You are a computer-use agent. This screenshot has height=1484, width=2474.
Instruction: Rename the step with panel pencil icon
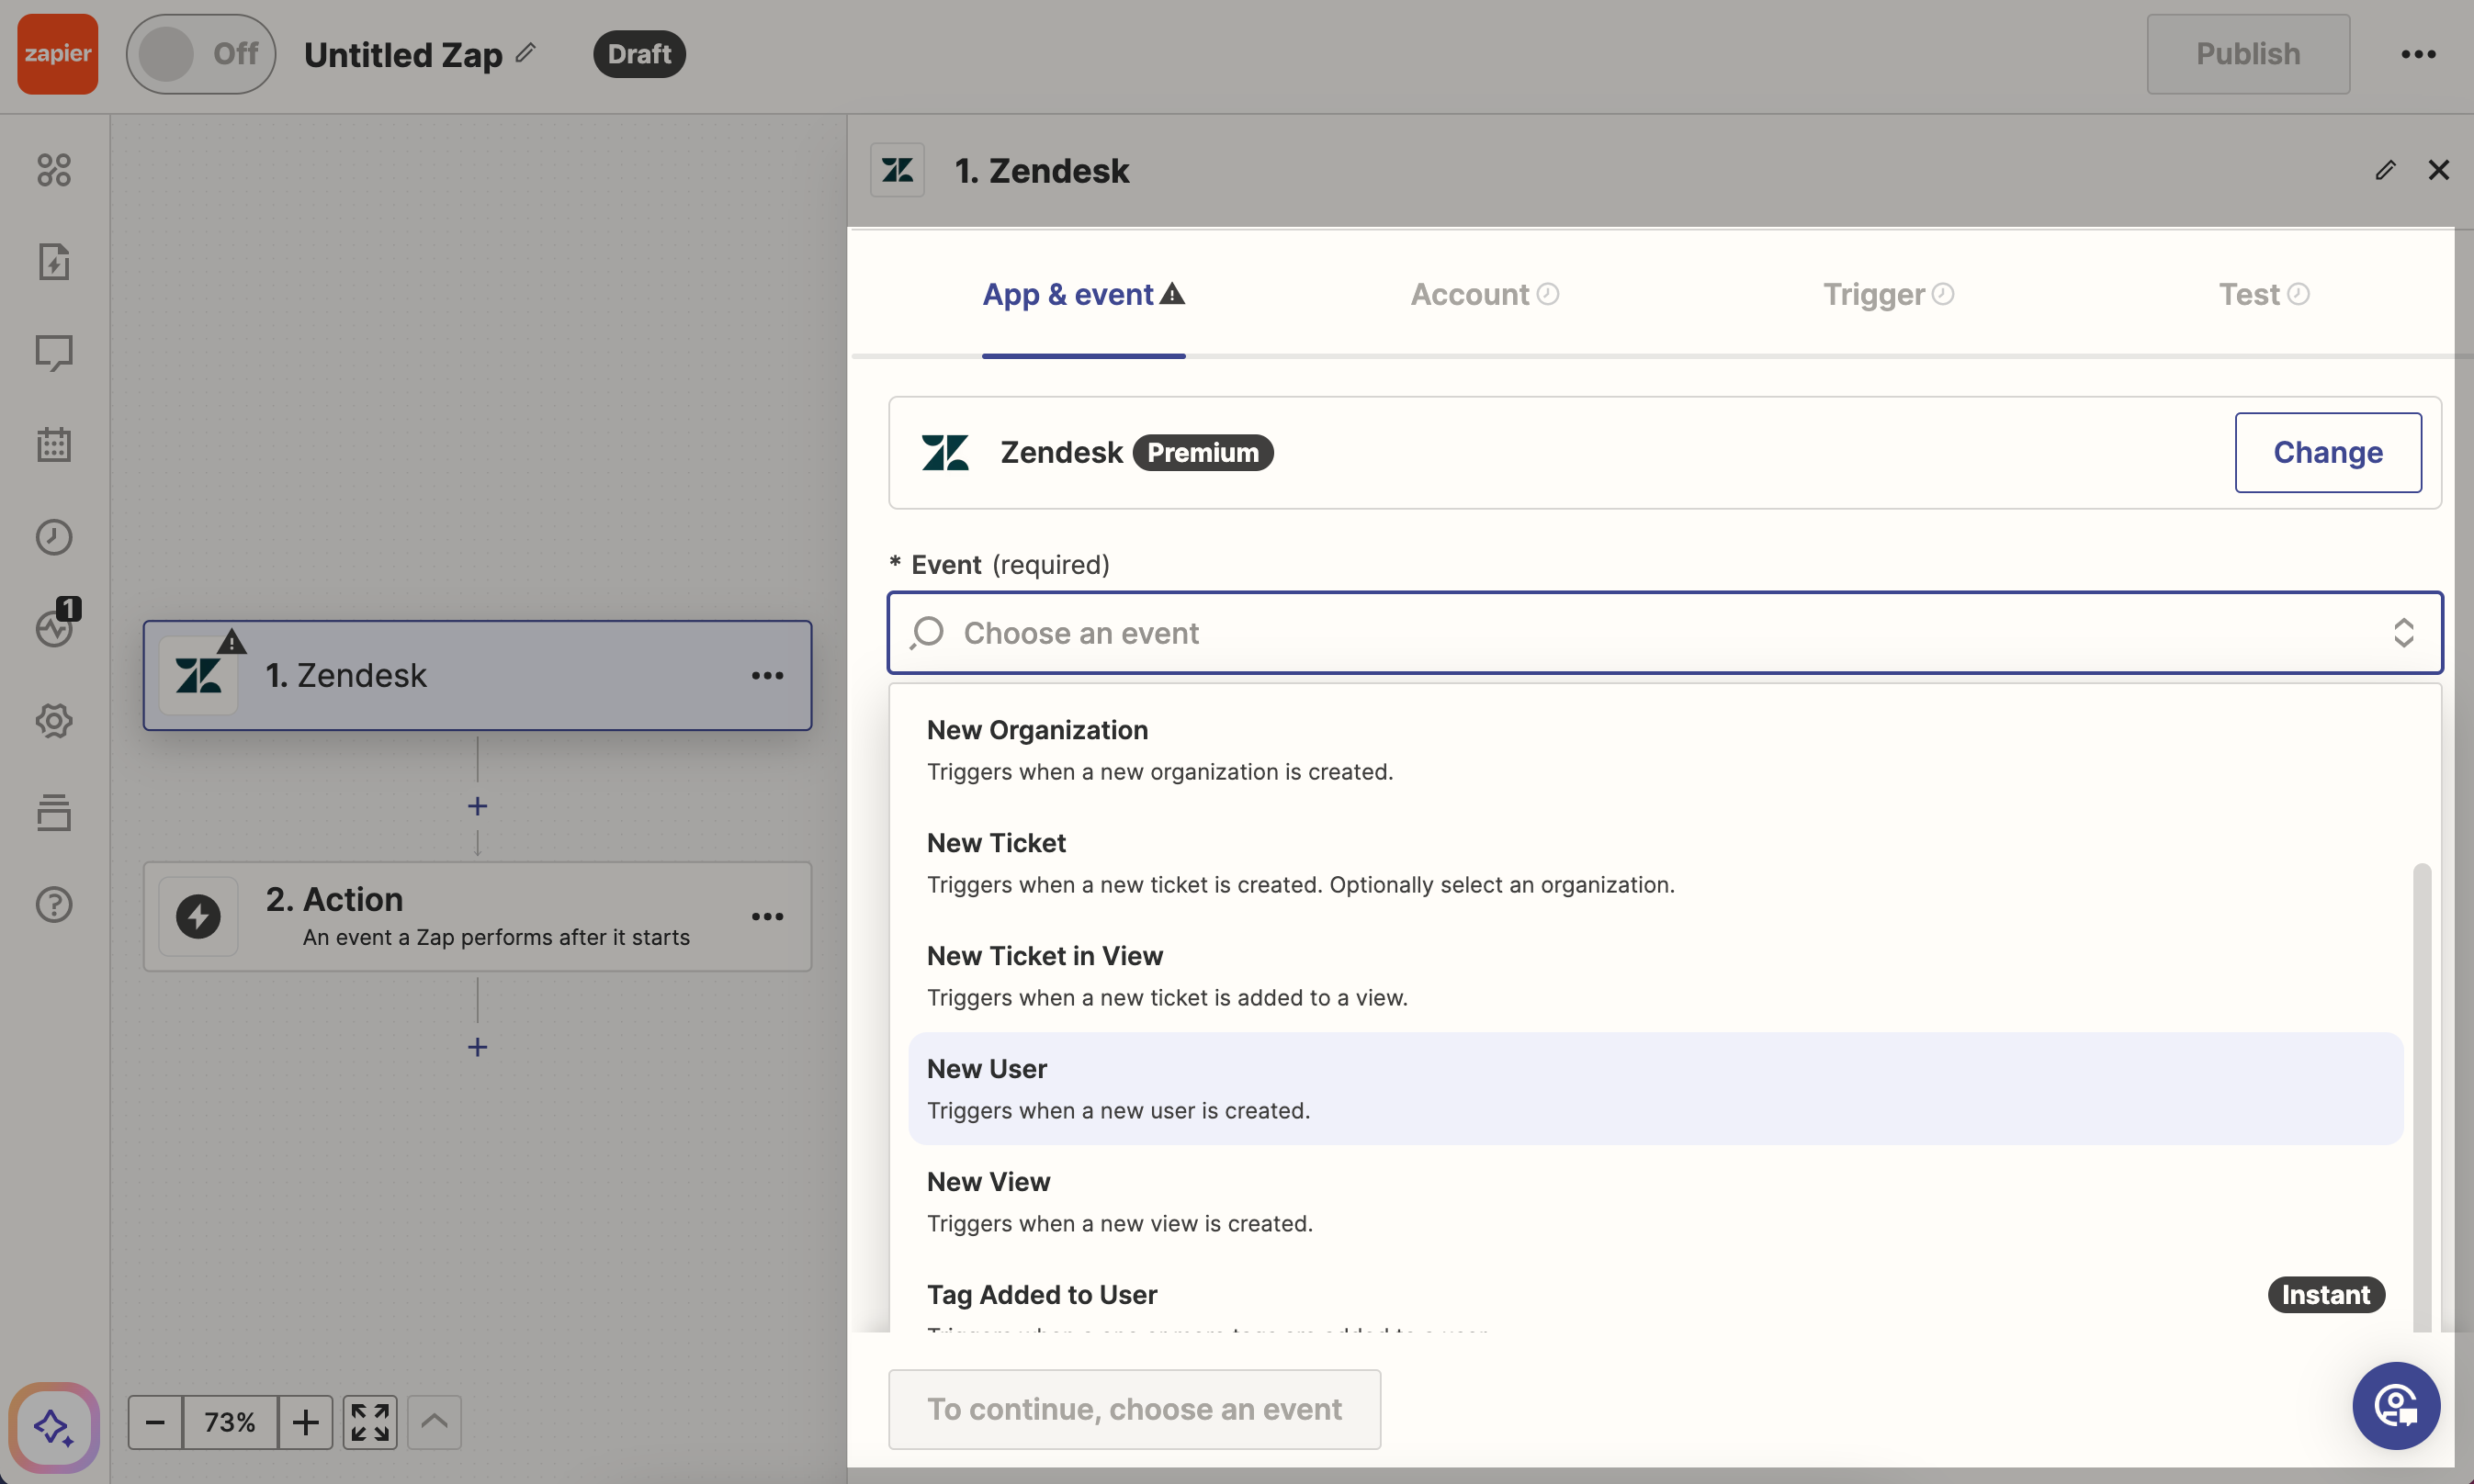[2385, 170]
